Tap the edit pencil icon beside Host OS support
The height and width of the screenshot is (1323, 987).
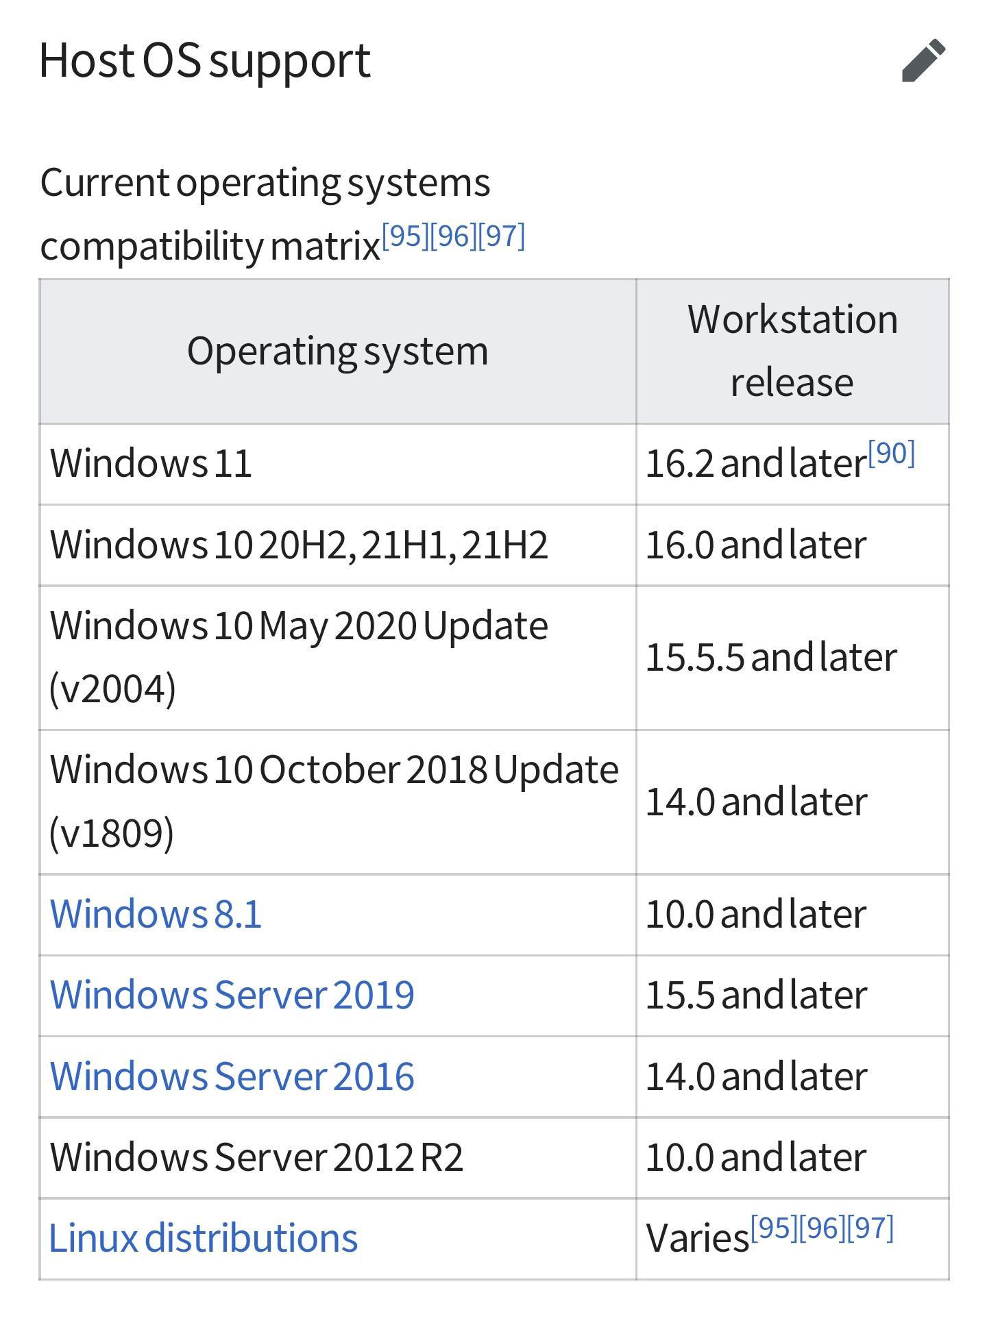[923, 61]
